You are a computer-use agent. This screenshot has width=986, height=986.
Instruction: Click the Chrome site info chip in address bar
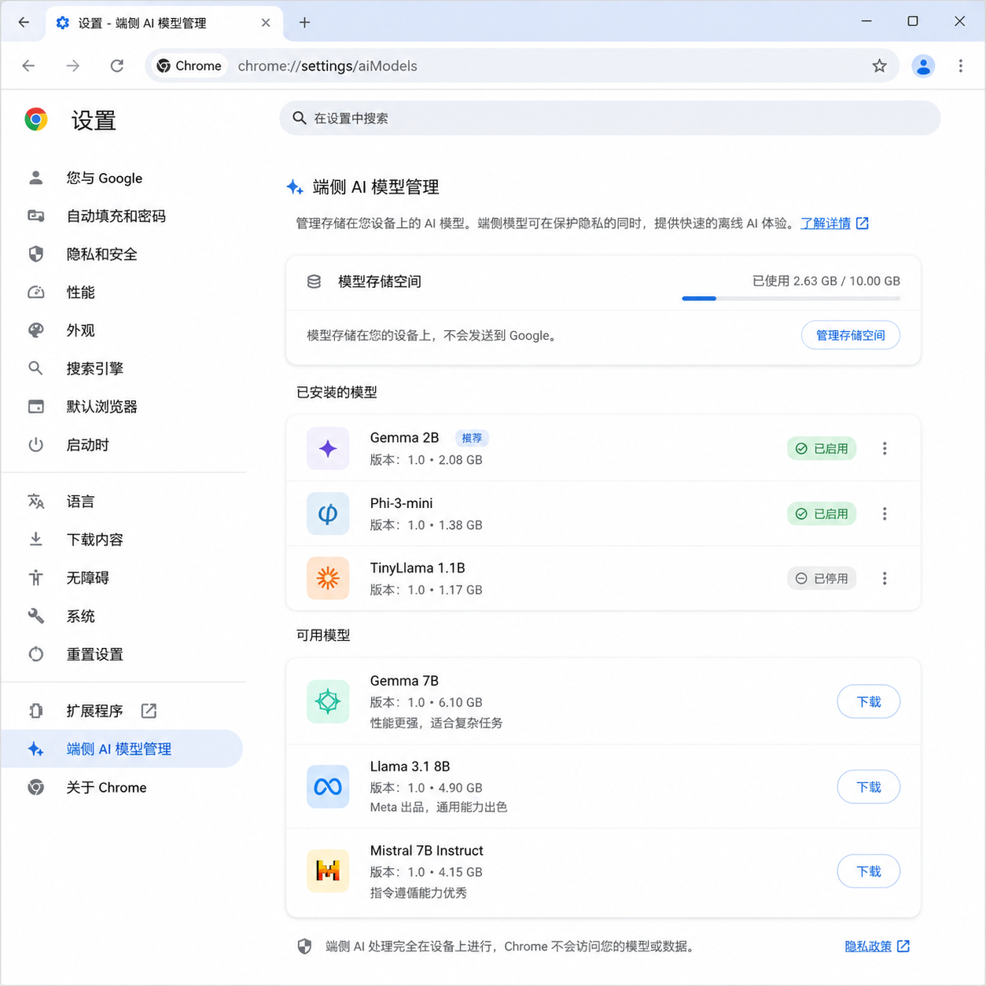coord(189,66)
